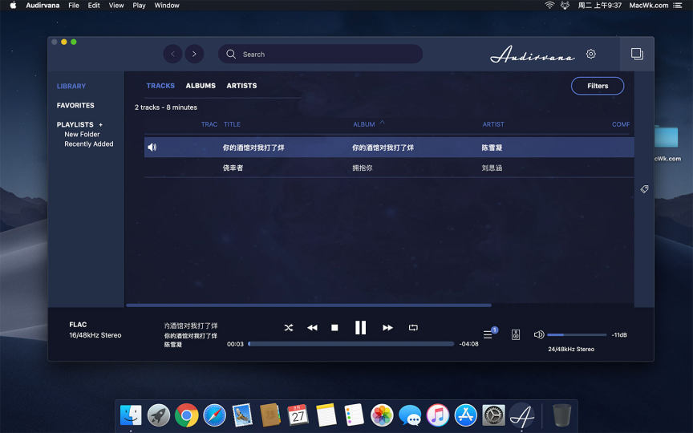The image size is (693, 433).
Task: Open the View menu
Action: [x=116, y=6]
